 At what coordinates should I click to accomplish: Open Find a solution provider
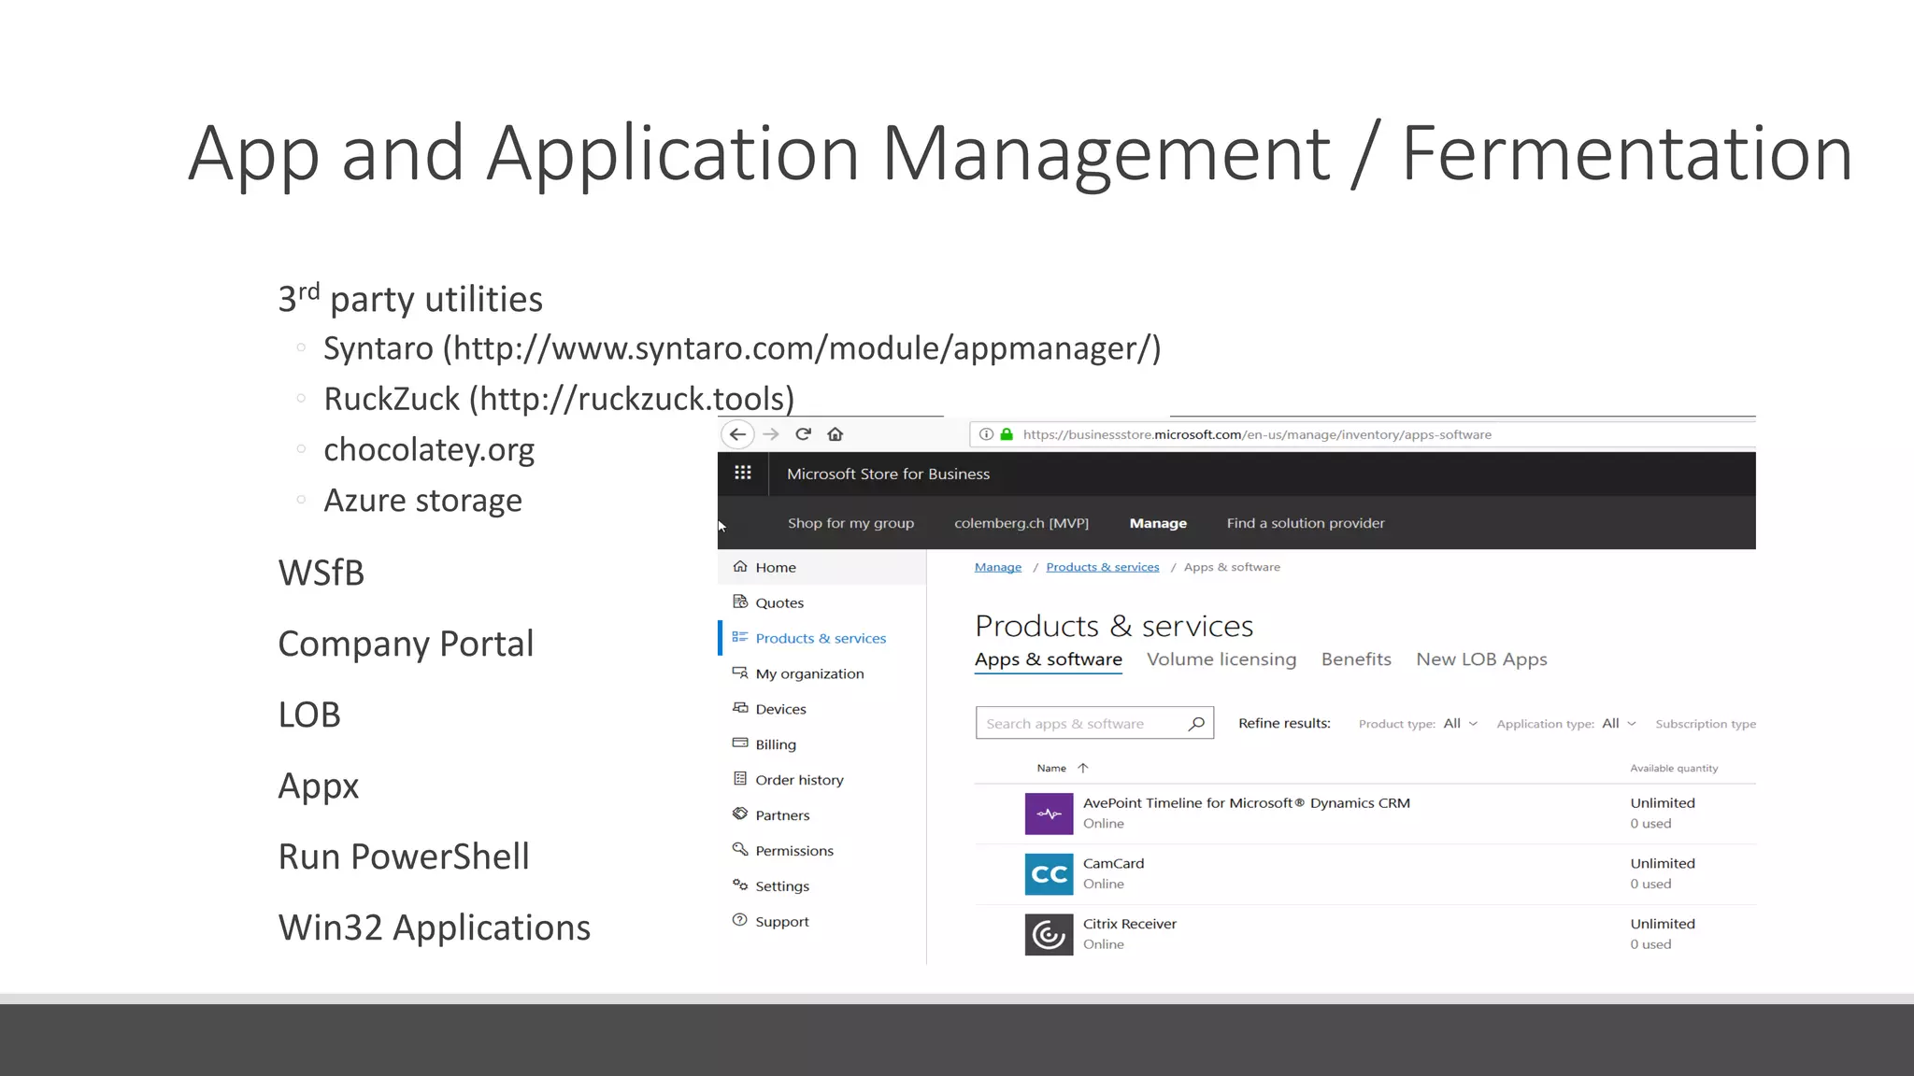[1306, 523]
